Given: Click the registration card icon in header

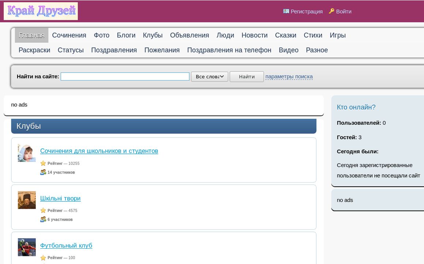Looking at the screenshot, I should (286, 11).
